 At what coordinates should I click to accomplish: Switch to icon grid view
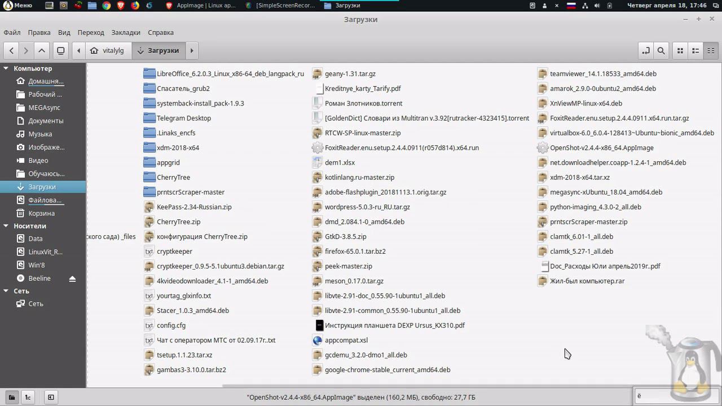[680, 50]
